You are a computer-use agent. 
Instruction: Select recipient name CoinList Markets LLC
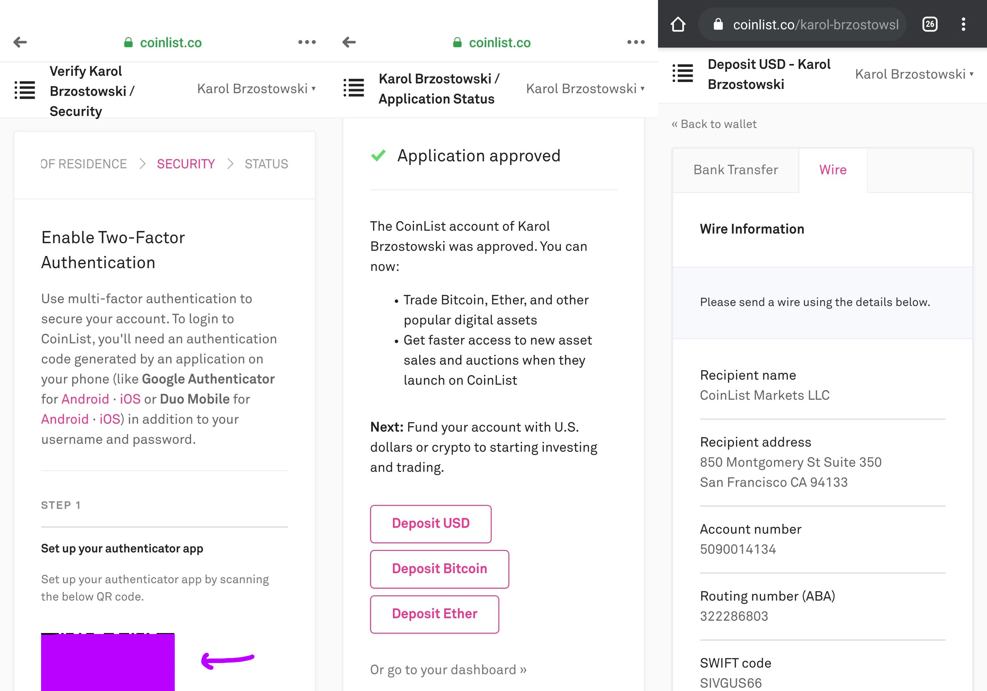click(x=764, y=395)
